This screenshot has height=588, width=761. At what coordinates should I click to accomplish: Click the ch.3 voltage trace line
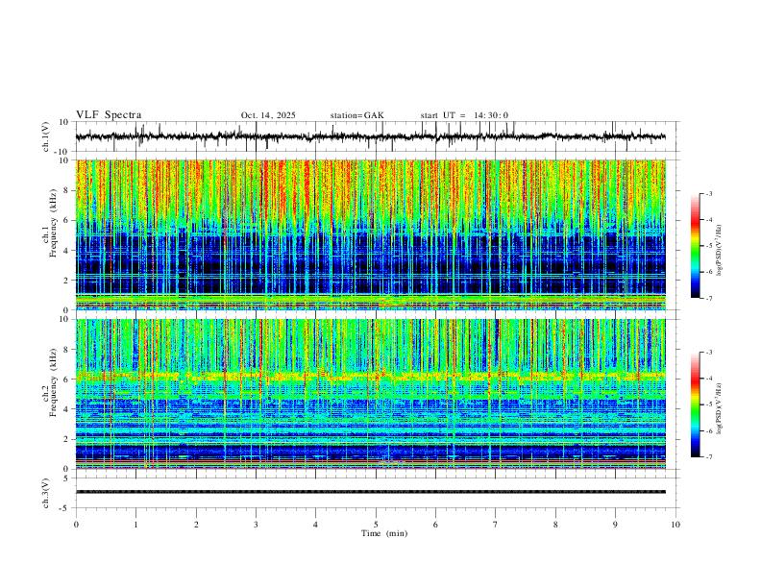(x=370, y=492)
